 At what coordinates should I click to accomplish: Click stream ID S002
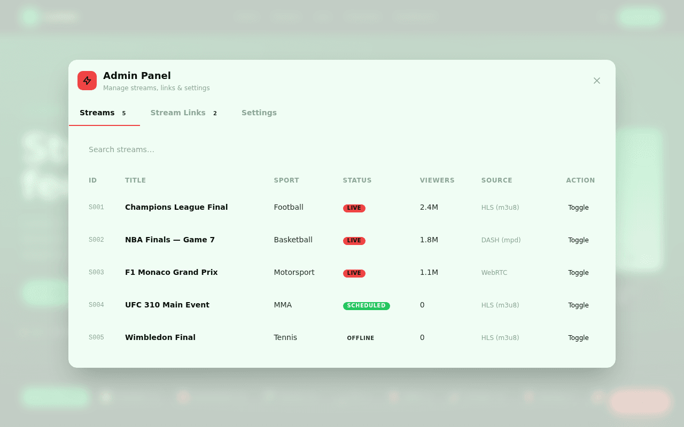pyautogui.click(x=96, y=240)
